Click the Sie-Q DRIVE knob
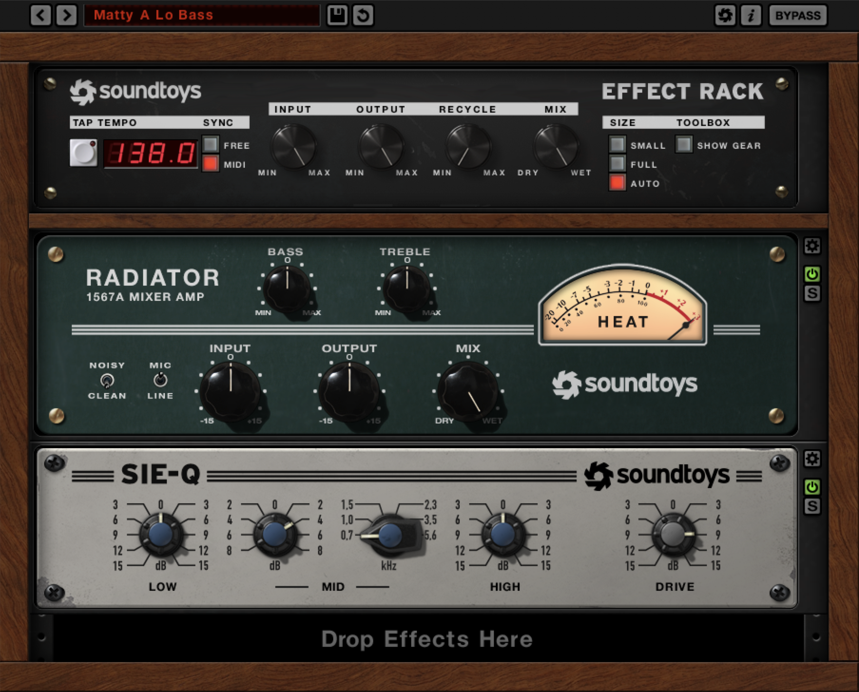 [x=673, y=535]
